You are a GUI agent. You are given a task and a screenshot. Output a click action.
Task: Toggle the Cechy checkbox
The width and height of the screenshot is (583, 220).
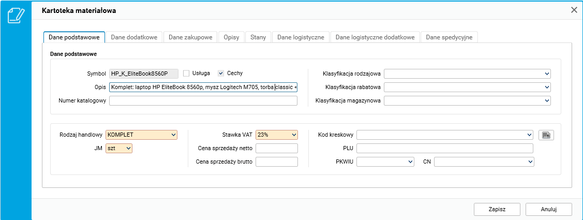[221, 74]
